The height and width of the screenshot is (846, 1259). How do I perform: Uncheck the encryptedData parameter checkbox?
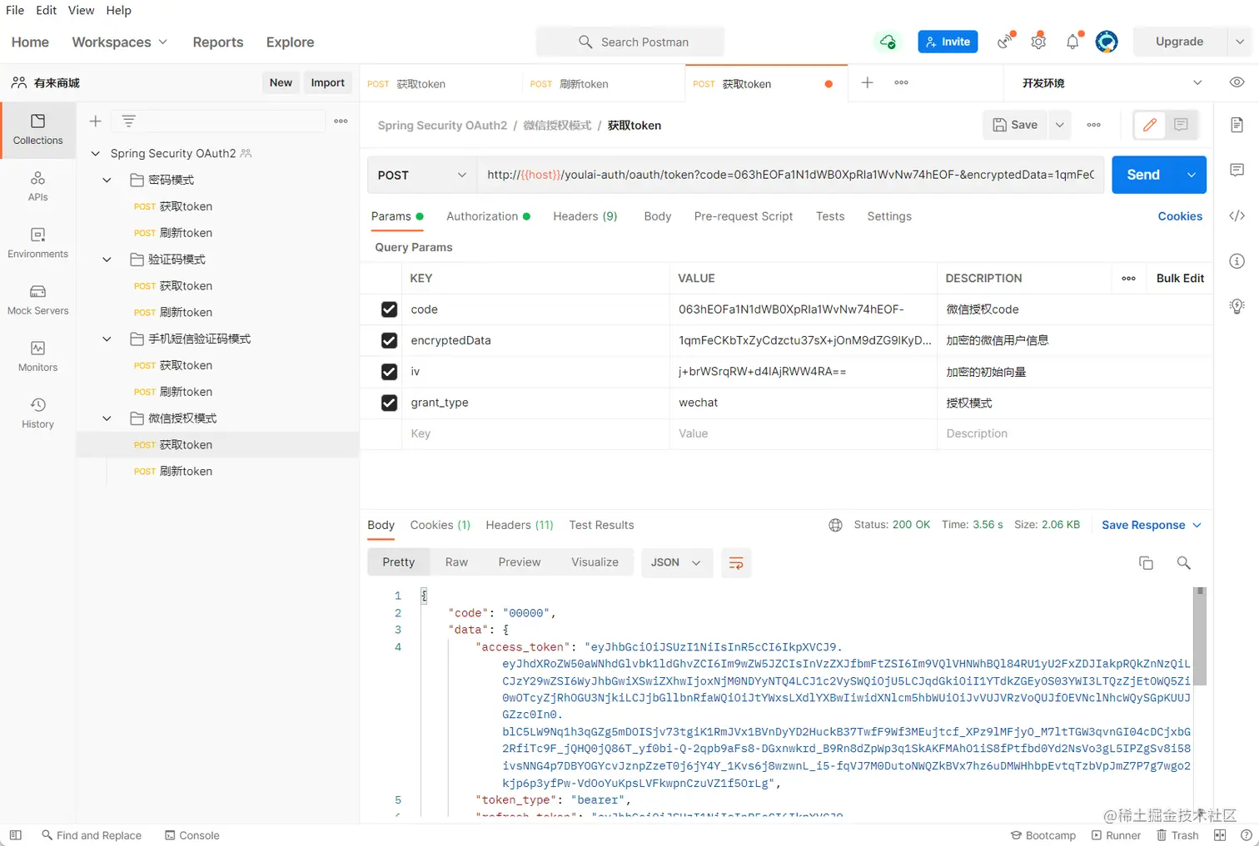(389, 340)
